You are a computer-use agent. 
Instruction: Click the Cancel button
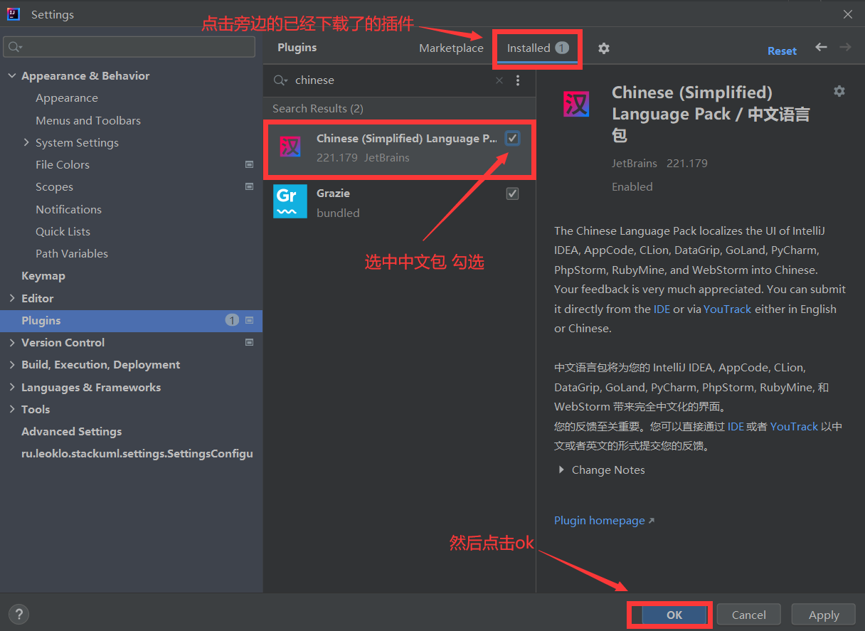(749, 615)
